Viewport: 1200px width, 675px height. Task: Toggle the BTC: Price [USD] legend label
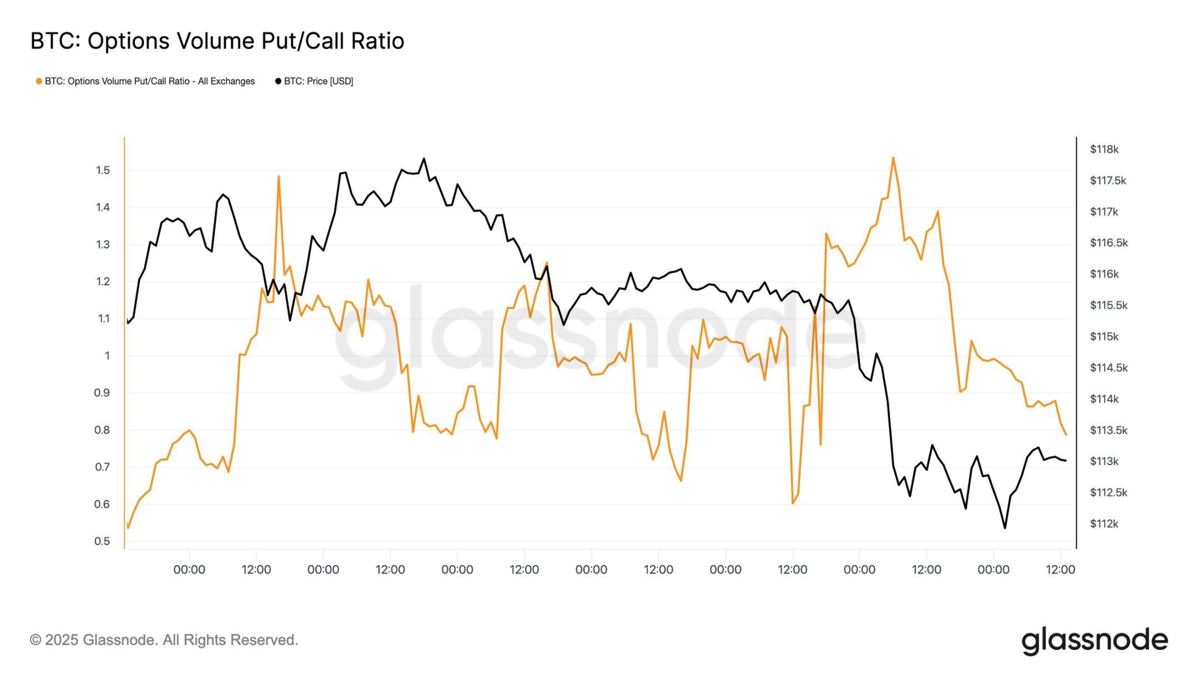318,82
